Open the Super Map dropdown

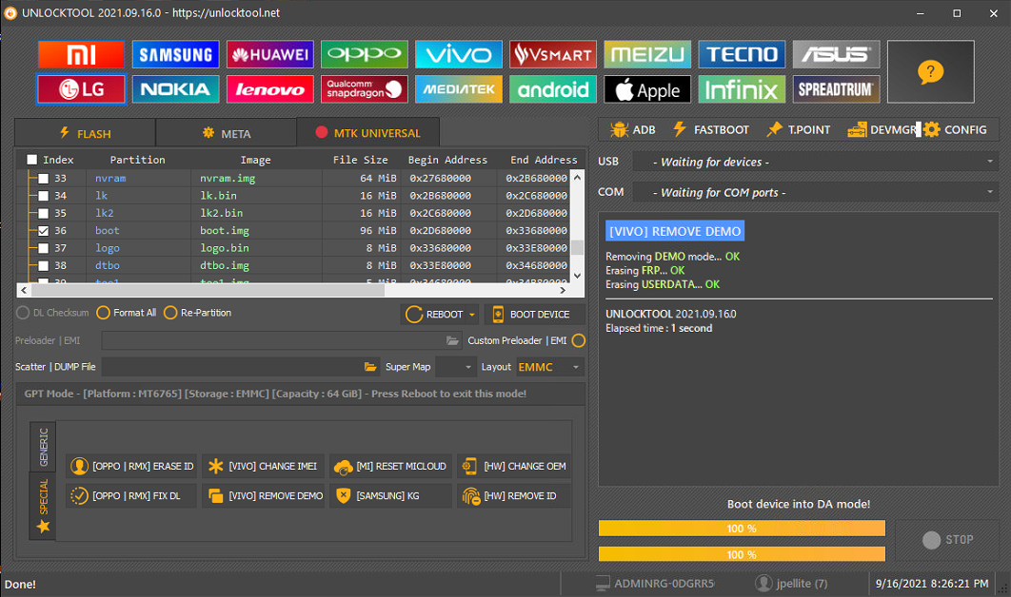457,366
